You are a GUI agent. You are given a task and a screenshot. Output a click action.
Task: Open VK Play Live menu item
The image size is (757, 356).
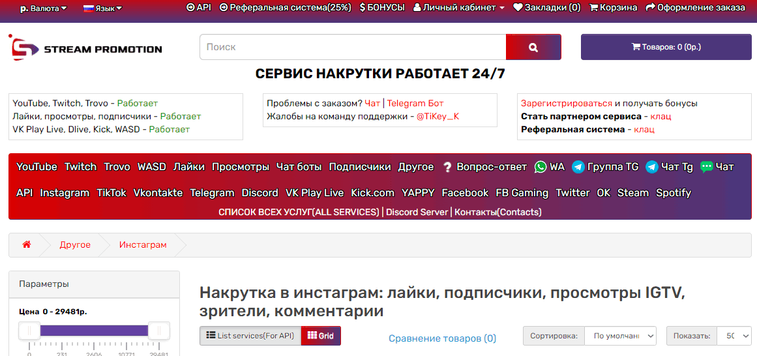(315, 193)
